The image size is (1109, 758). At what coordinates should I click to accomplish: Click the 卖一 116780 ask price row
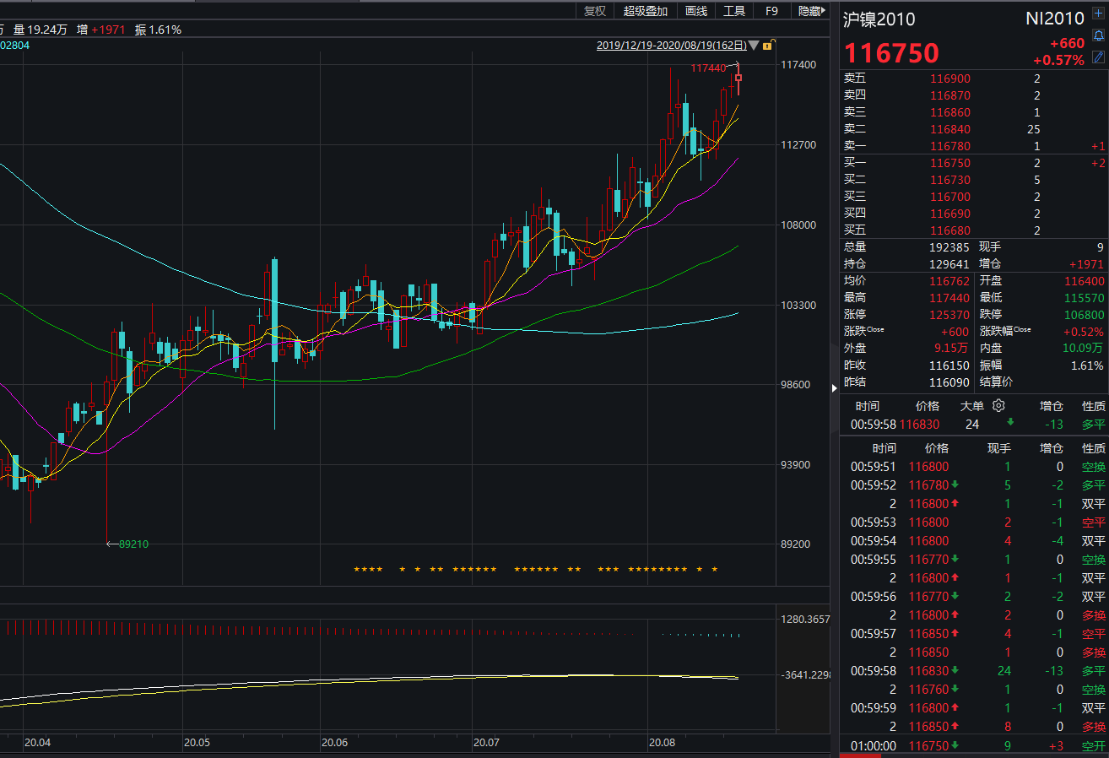(x=949, y=146)
